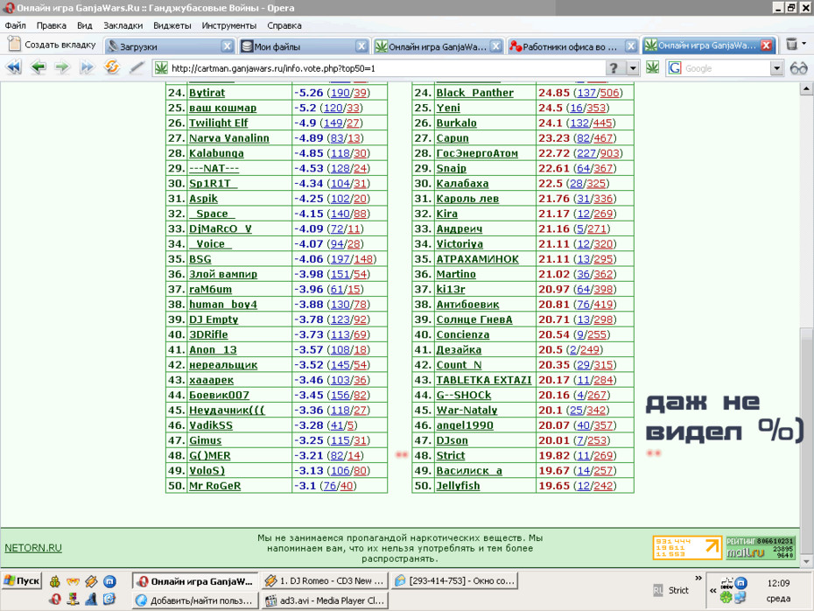Switch to 'ad3.avi - Media Player' taskbar window
814x611 pixels.
[x=324, y=600]
